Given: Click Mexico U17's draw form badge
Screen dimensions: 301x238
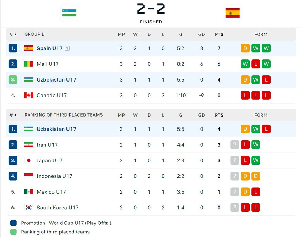Looking at the screenshot, I should pyautogui.click(x=245, y=192).
